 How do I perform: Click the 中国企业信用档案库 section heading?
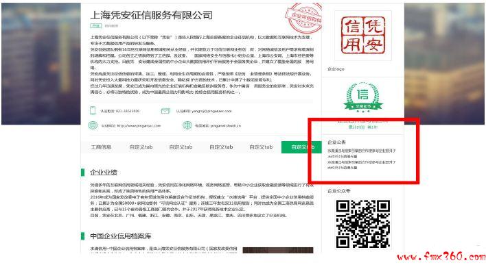pos(121,236)
